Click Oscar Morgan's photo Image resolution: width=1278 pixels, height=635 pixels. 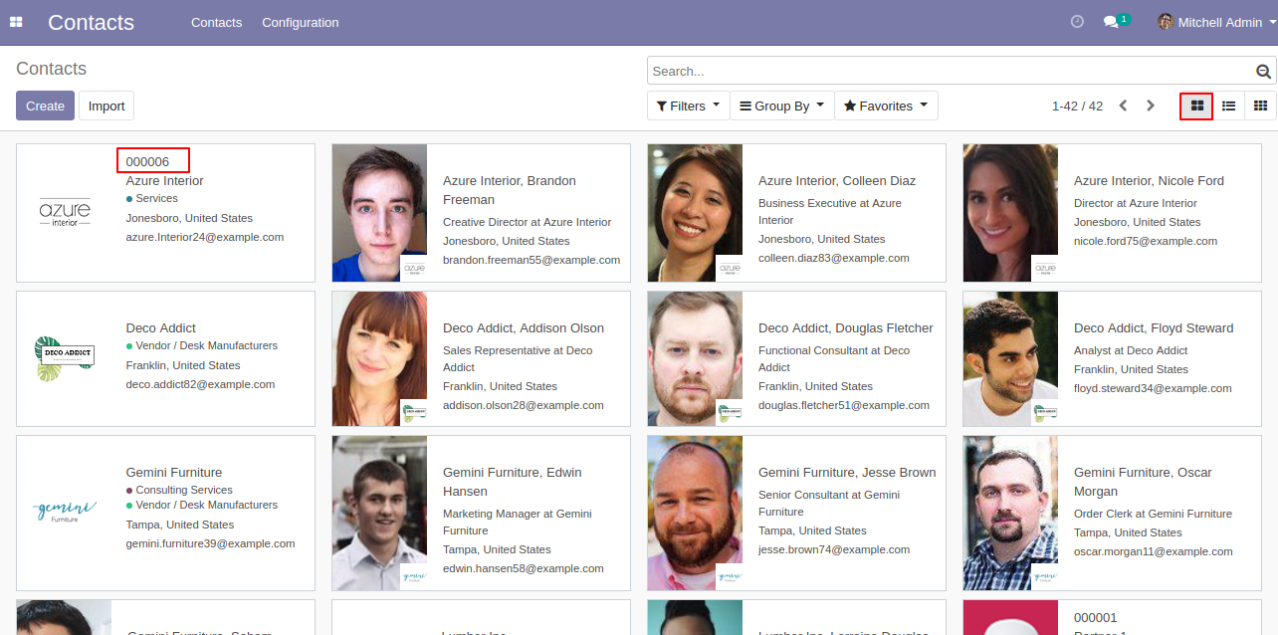pos(1010,513)
